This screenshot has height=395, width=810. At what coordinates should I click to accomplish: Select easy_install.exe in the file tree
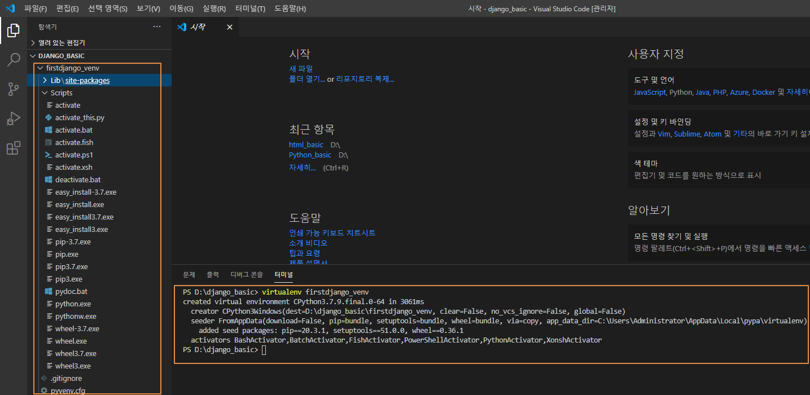(80, 205)
